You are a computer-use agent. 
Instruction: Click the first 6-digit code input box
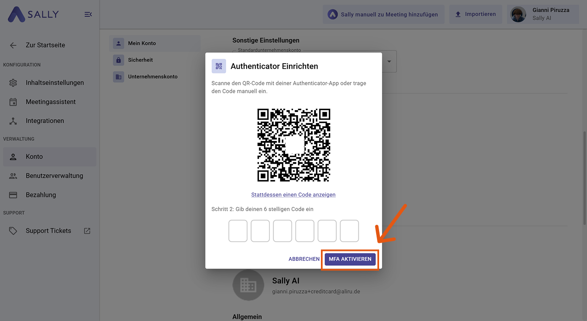click(238, 231)
